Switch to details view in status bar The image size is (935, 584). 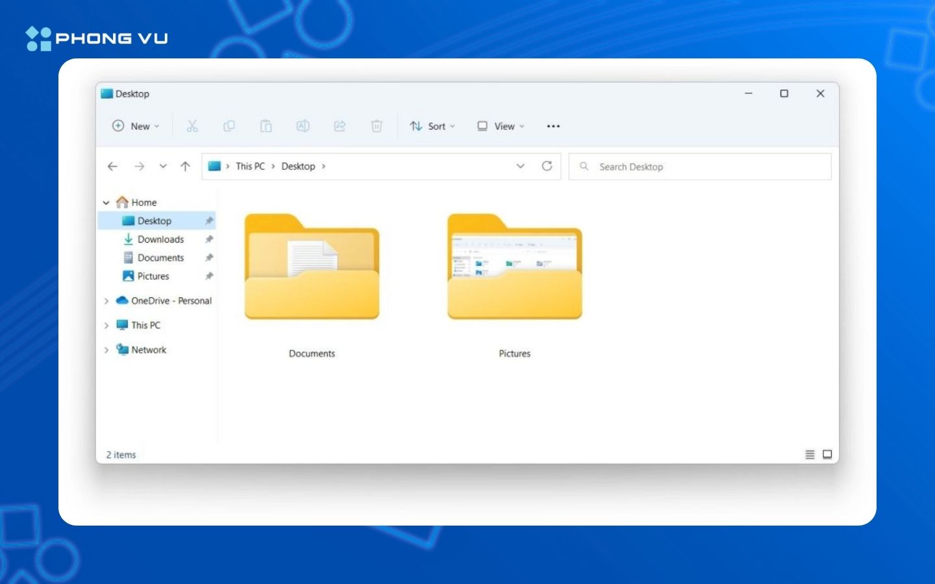coord(810,454)
